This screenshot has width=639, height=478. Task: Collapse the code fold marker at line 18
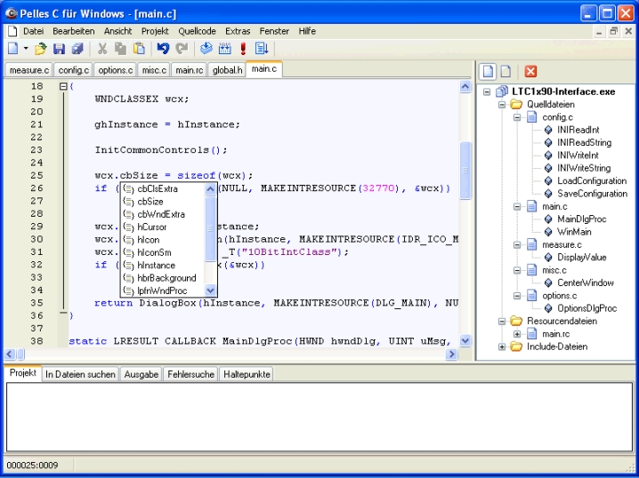62,86
